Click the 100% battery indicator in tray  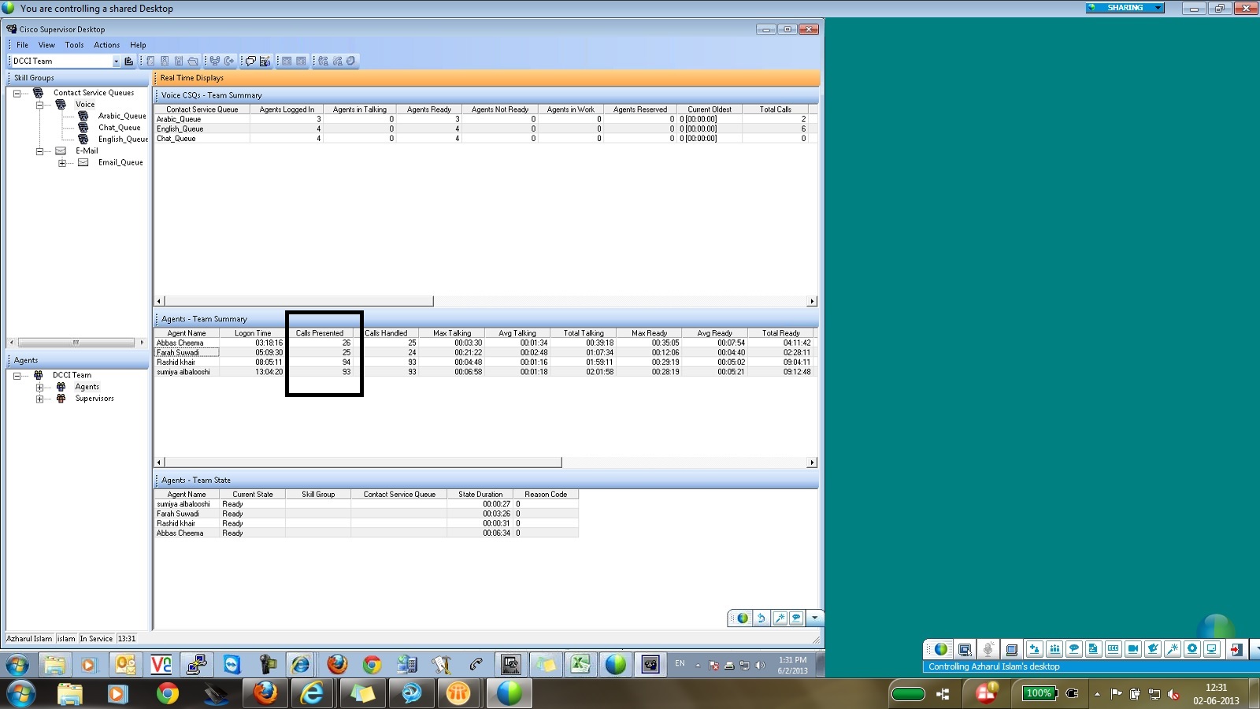1039,693
